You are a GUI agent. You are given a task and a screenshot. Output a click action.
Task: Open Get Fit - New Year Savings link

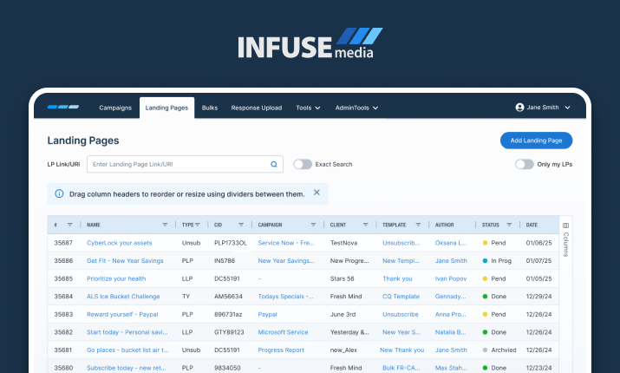(125, 260)
